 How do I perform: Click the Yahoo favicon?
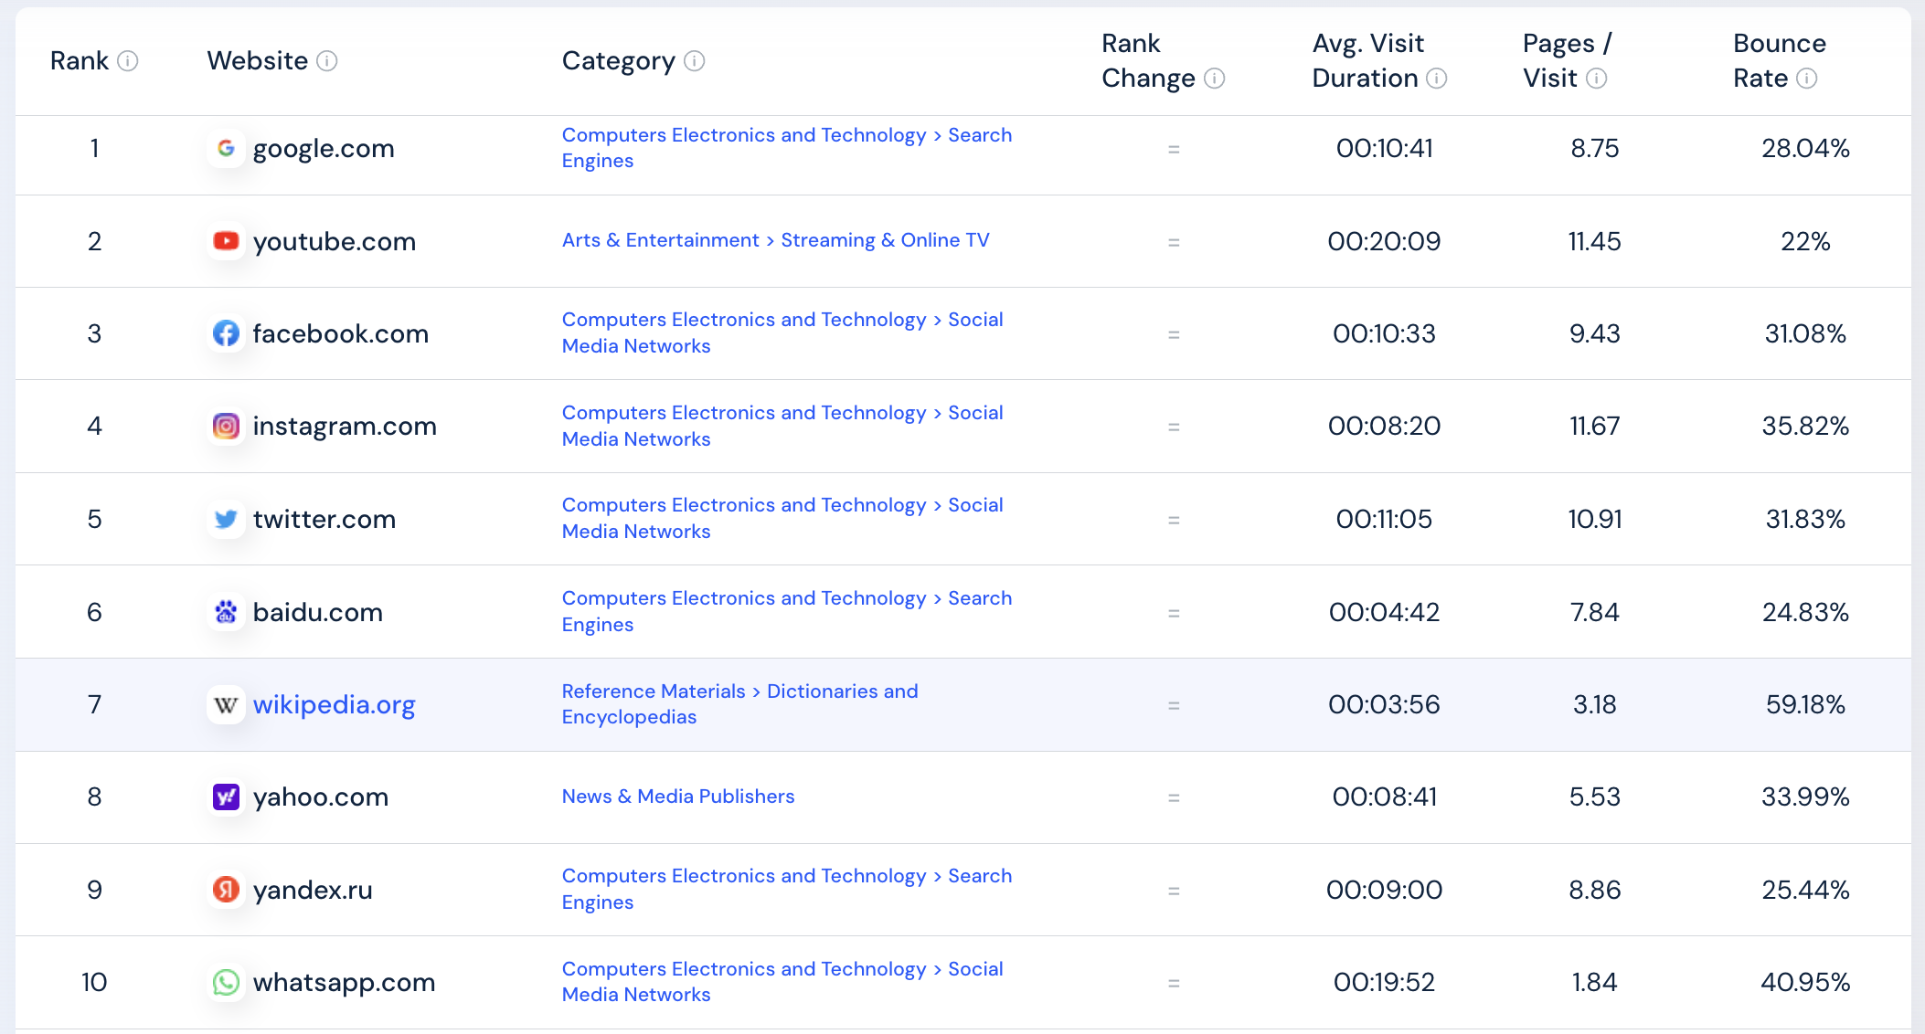click(226, 797)
